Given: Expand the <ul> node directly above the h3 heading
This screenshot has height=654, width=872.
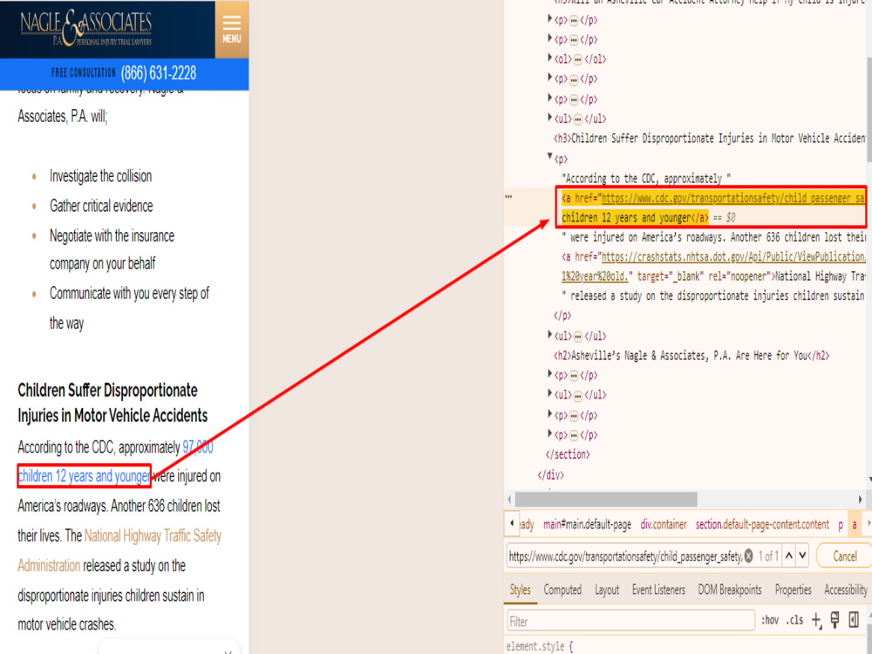Looking at the screenshot, I should 550,118.
